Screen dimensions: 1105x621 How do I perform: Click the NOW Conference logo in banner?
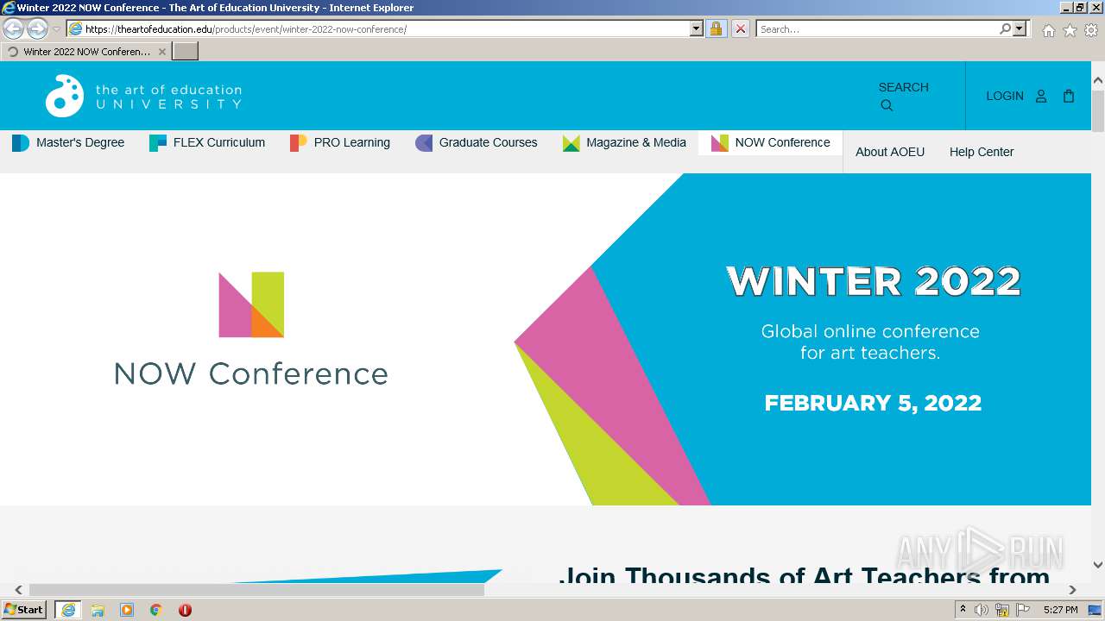pyautogui.click(x=251, y=329)
